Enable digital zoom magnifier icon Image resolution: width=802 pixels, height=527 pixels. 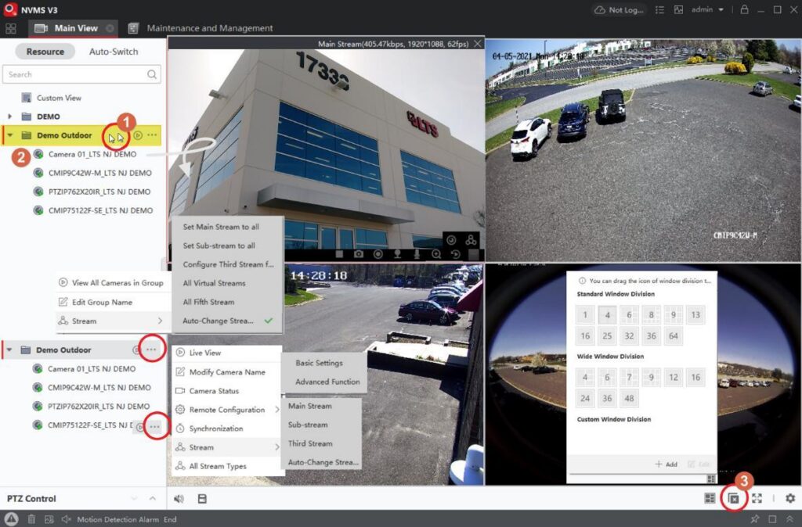pos(436,254)
